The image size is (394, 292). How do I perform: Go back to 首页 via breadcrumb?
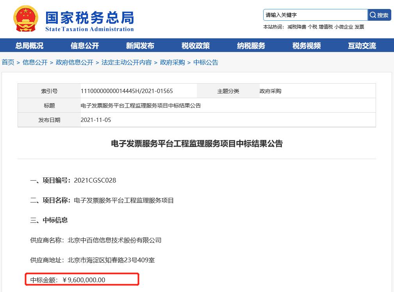7,62
